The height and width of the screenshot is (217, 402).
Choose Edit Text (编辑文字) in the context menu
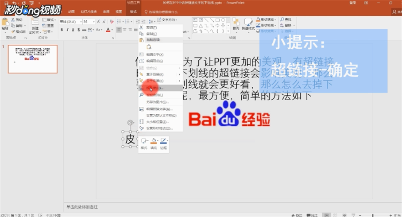point(161,54)
